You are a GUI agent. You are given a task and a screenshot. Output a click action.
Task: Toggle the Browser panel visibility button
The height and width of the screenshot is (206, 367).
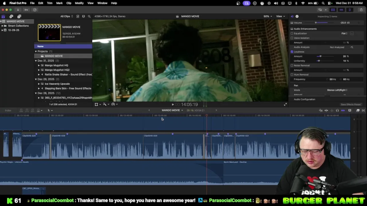(x=333, y=10)
